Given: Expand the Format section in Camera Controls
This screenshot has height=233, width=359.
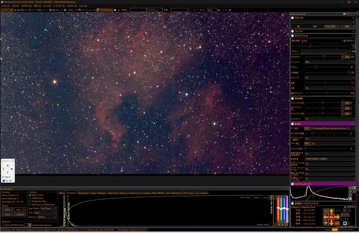Looking at the screenshot, I should [293, 31].
